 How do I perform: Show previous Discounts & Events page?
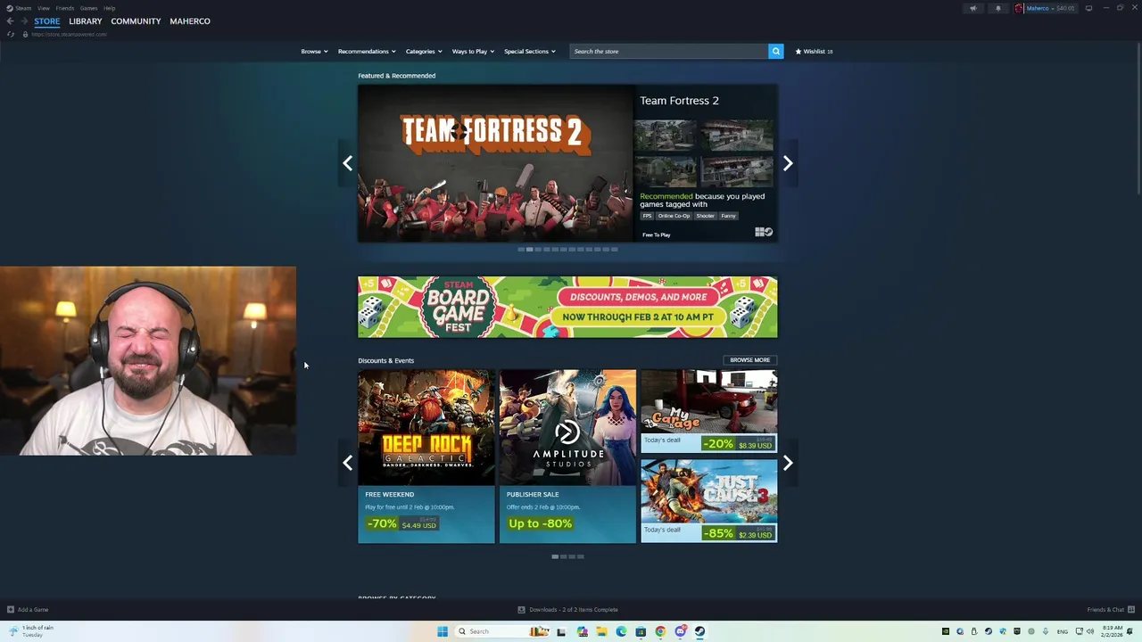(348, 463)
